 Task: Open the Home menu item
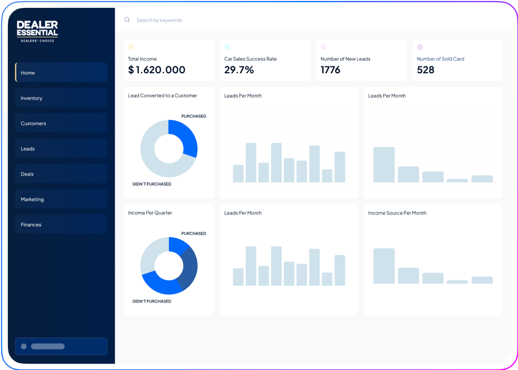point(61,73)
